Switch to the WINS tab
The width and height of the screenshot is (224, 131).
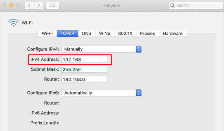105,33
